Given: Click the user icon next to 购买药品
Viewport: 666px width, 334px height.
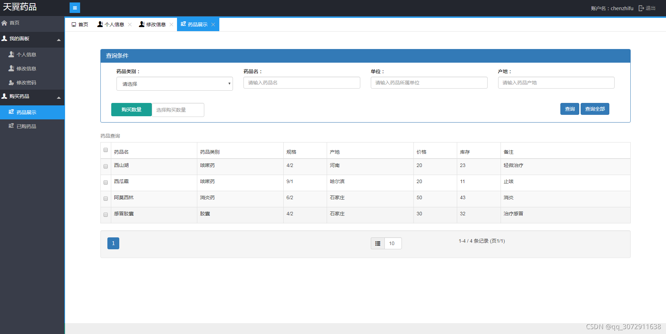Looking at the screenshot, I should (4, 96).
